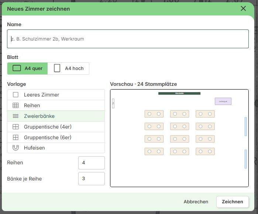
Task: Choose the Hufeisen template
Action: [56, 148]
